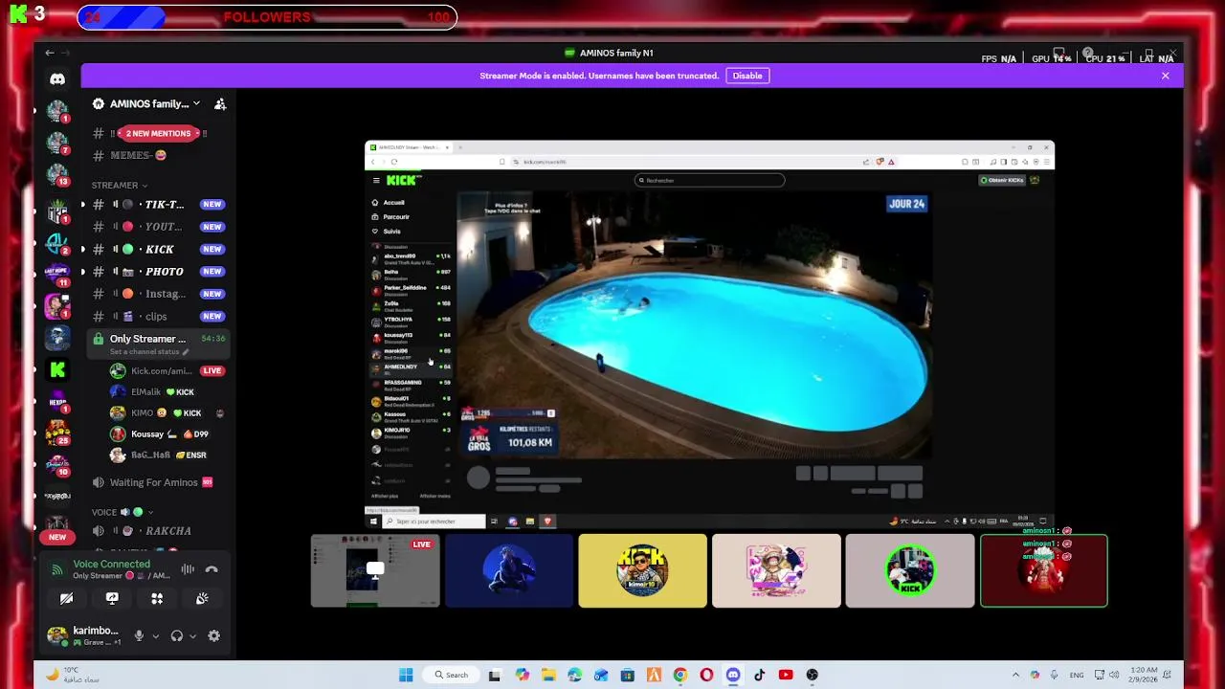Open the clips channel

click(158, 316)
